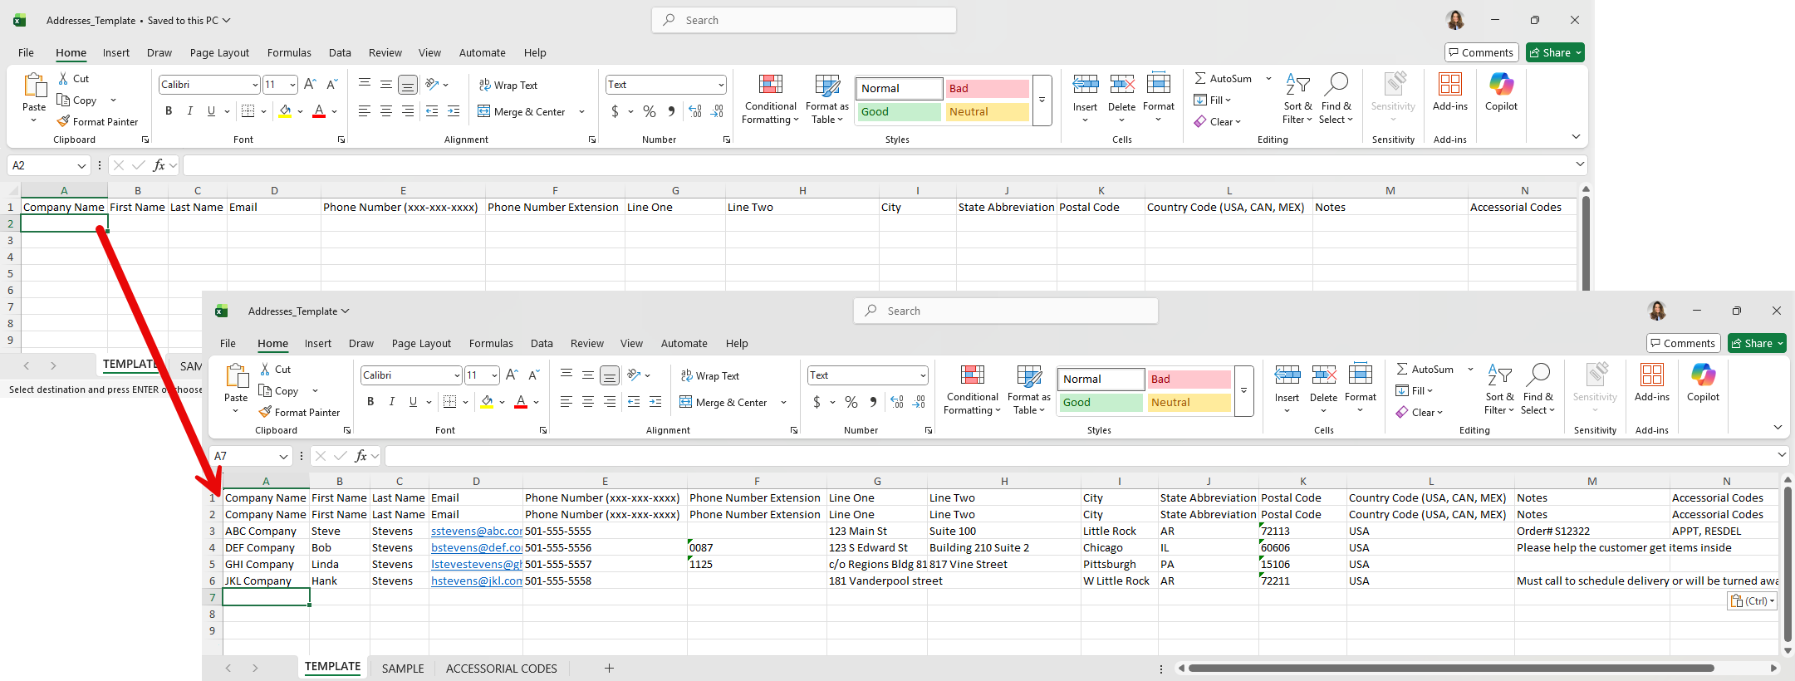Toggle Wrap Text in the front window

[x=709, y=375]
